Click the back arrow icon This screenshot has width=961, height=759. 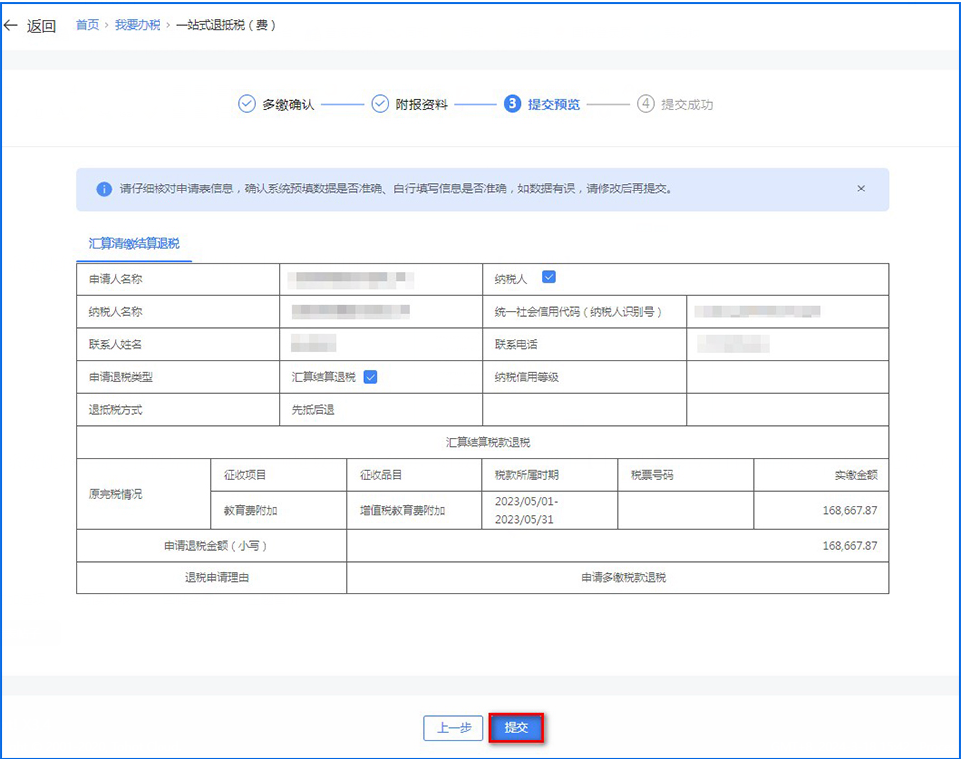(x=12, y=26)
